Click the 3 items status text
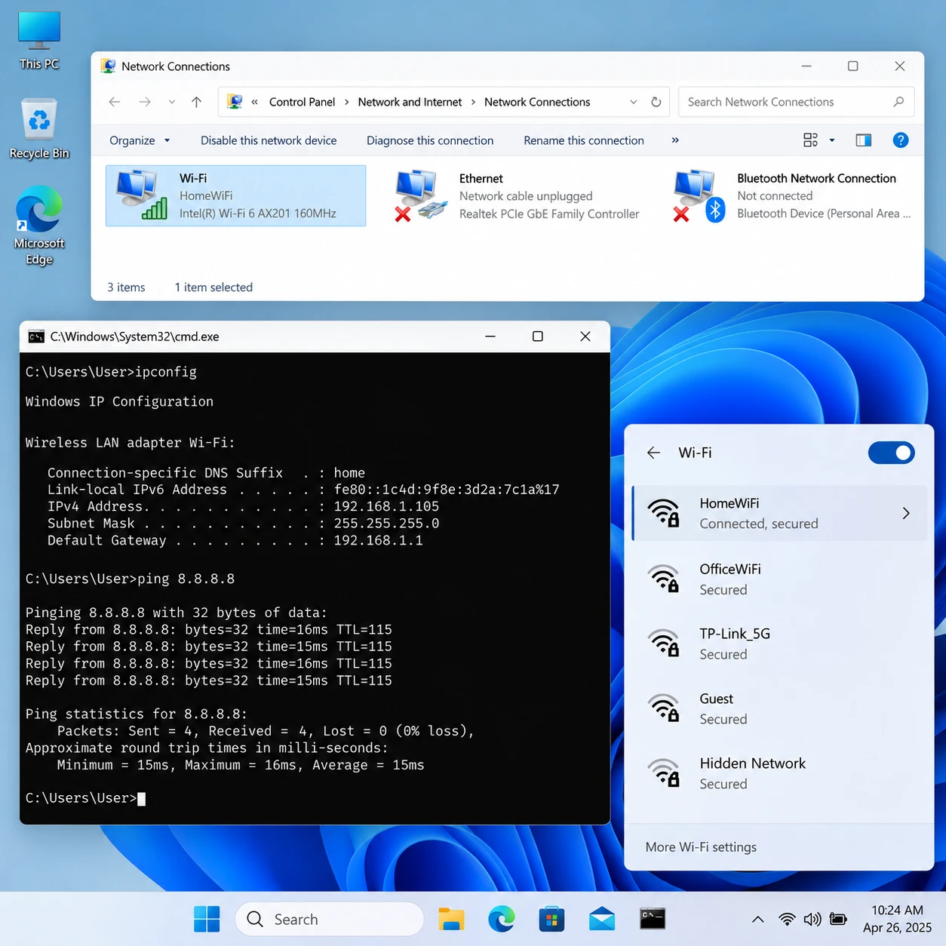Image resolution: width=946 pixels, height=946 pixels. coord(126,287)
